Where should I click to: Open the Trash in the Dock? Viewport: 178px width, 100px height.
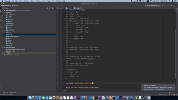tap(149, 97)
